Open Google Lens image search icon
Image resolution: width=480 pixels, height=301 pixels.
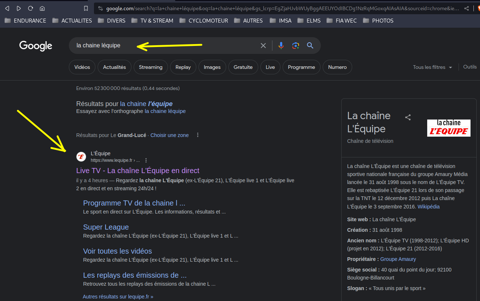coord(295,46)
